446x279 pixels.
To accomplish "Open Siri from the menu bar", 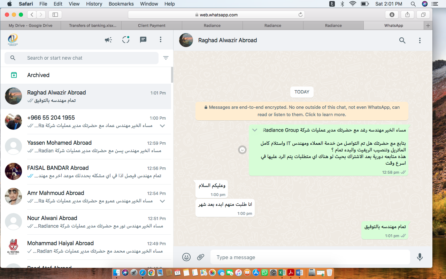I will (424, 4).
